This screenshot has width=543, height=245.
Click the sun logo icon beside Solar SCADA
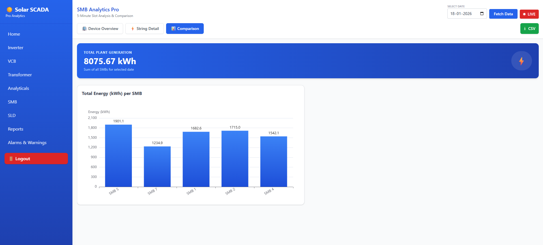[10, 10]
